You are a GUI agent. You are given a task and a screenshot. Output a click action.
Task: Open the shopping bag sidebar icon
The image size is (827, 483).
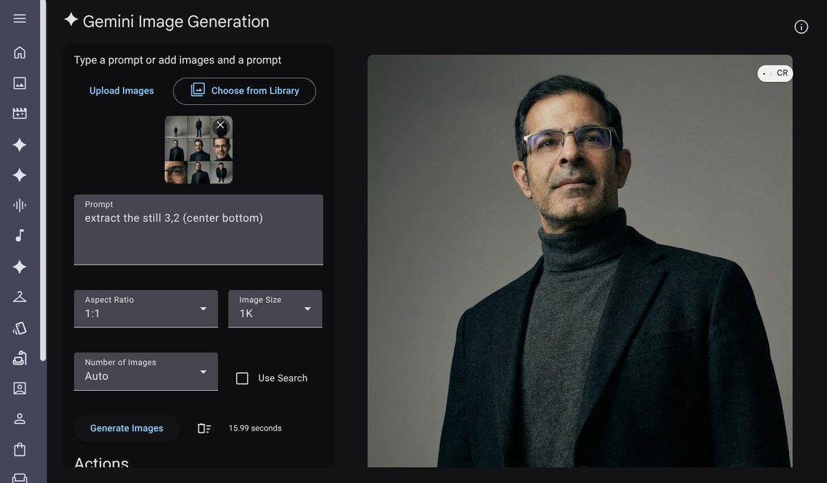click(19, 449)
